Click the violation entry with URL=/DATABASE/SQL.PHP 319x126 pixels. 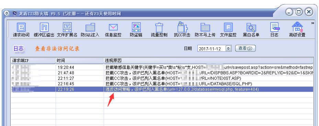coord(179,84)
